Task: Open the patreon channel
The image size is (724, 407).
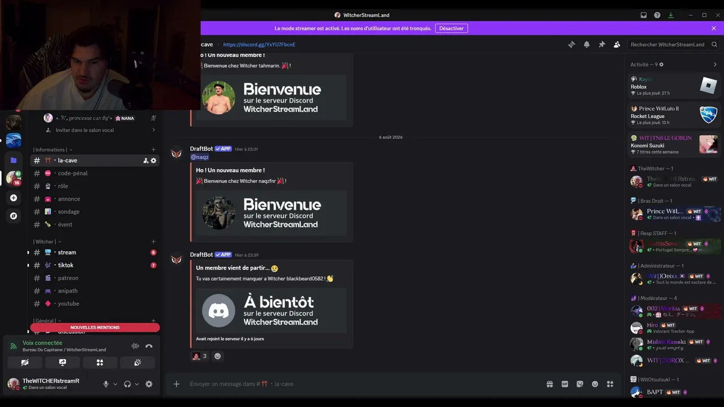Action: [94, 278]
